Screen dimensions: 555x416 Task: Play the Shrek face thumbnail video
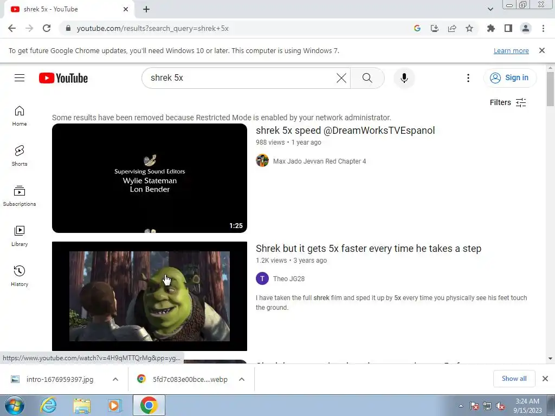tap(150, 296)
